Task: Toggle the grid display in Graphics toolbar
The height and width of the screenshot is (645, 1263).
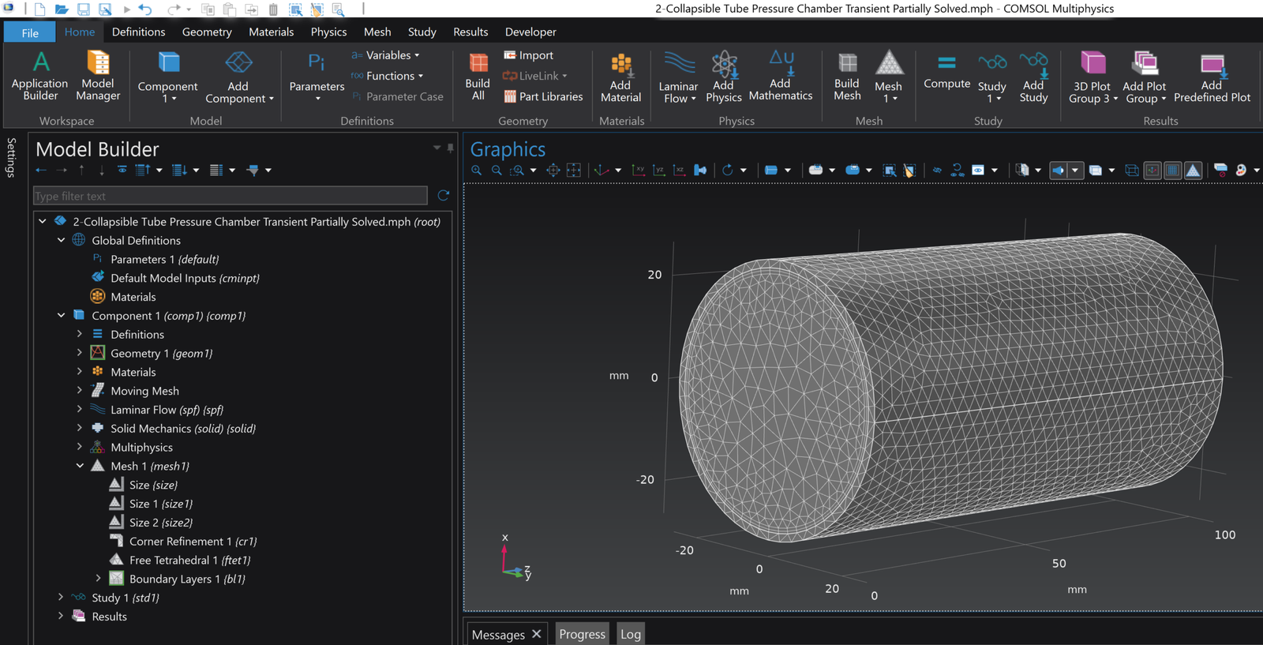Action: pos(1172,171)
